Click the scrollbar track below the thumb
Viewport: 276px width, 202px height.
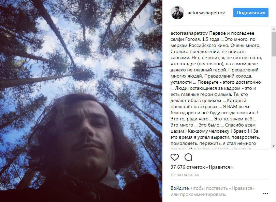(x=274, y=100)
